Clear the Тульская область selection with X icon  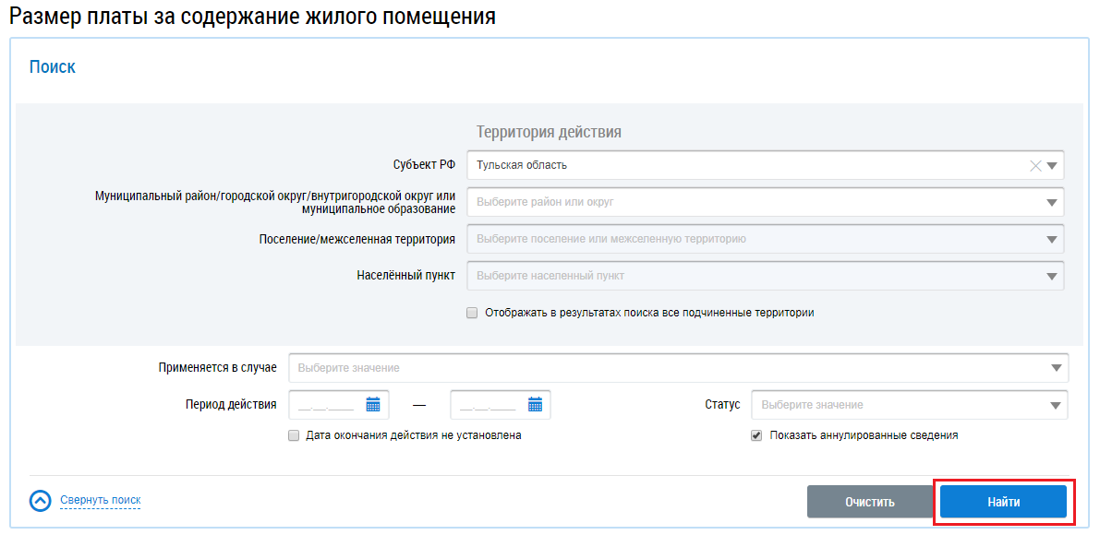[1034, 166]
